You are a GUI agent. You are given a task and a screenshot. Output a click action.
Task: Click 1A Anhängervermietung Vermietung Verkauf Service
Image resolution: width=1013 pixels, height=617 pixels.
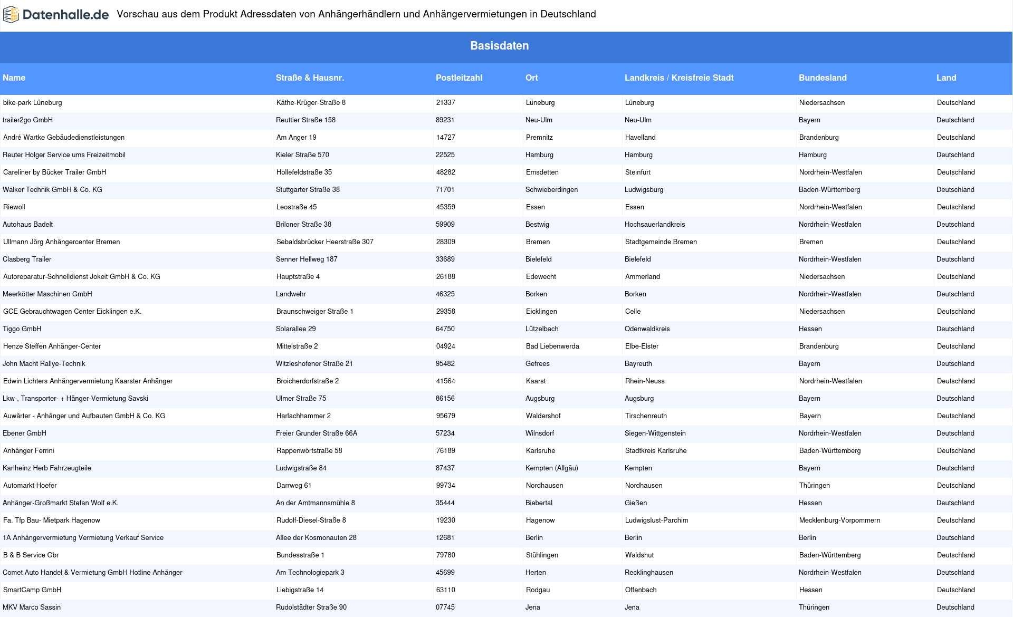[x=83, y=538]
